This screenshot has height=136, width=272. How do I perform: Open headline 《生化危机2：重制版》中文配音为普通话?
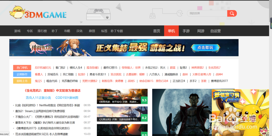click(x=52, y=91)
